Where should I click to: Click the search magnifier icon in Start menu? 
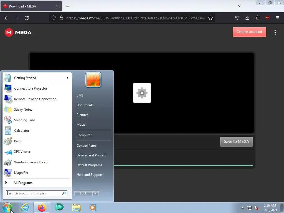[64, 193]
